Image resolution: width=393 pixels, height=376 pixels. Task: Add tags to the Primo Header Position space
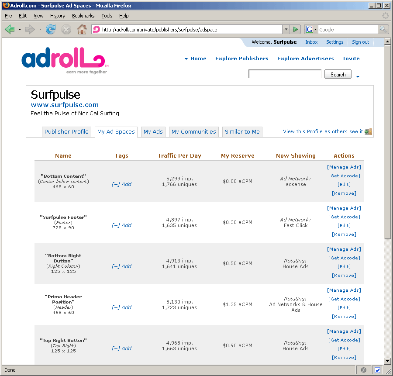coord(121,307)
